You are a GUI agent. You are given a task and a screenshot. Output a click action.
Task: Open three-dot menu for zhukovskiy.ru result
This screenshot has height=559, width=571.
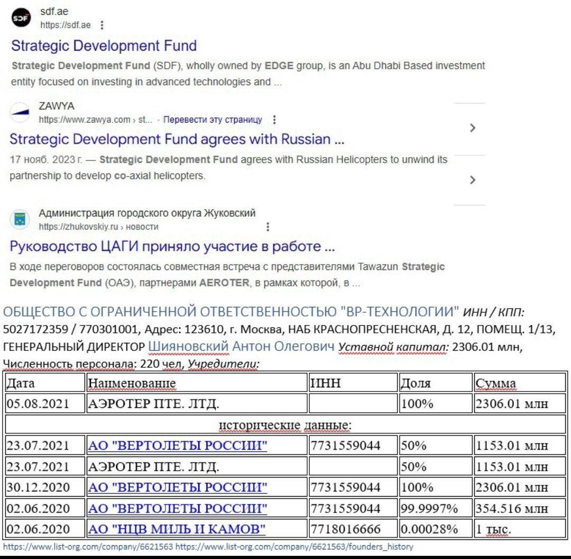point(268,227)
